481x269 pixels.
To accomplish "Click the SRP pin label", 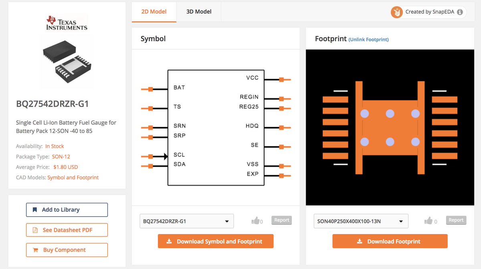I will click(x=180, y=136).
